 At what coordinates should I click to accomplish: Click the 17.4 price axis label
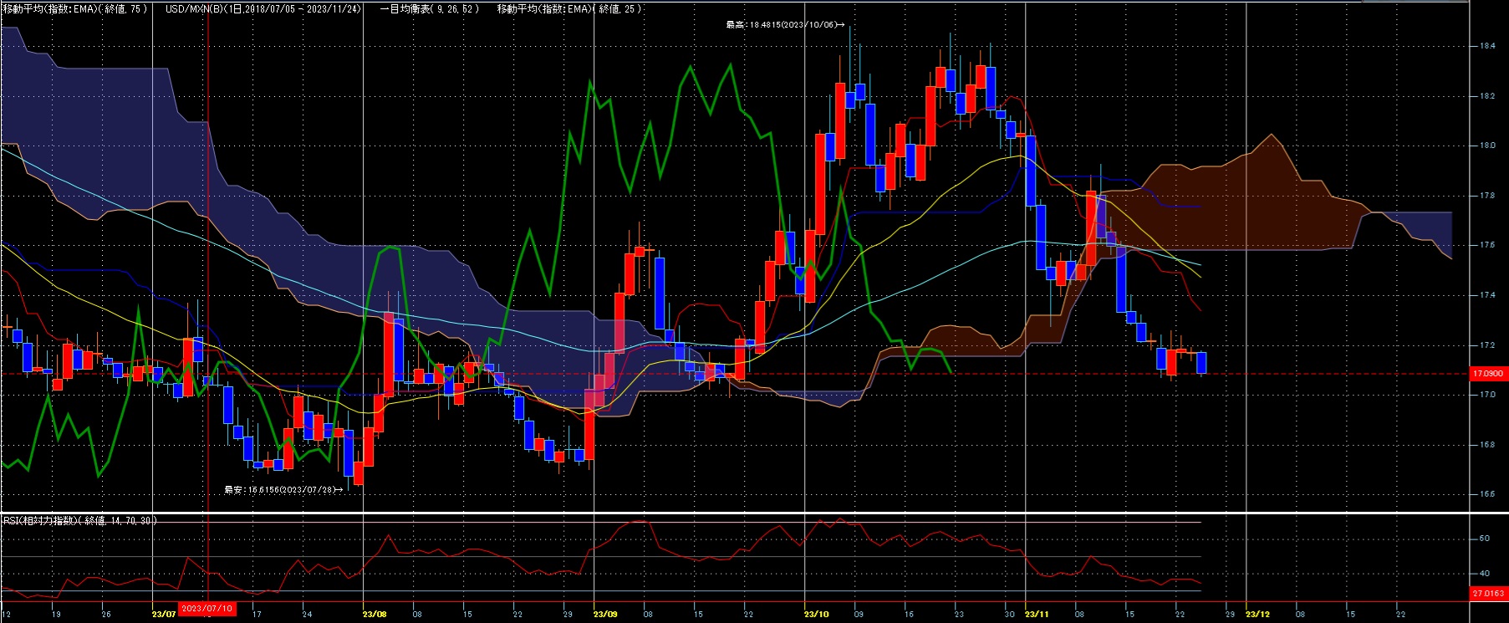pos(1487,295)
